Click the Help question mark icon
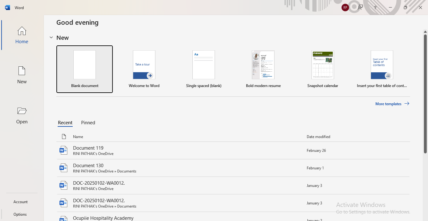This screenshot has width=428, height=221. (x=375, y=8)
